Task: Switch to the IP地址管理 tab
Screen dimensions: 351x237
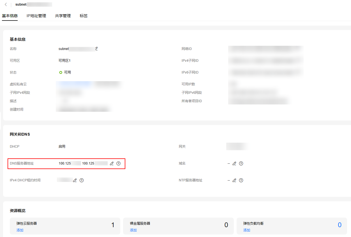Action: [x=36, y=16]
